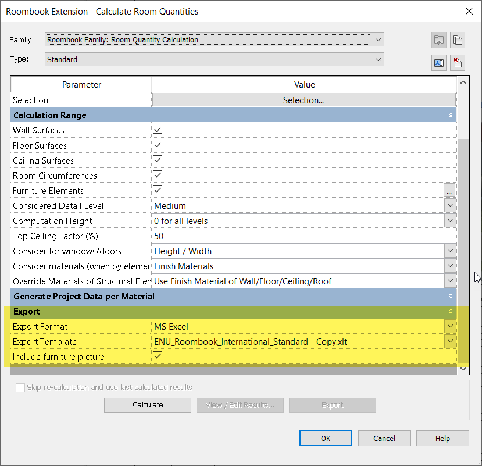Open the Selection dialog
This screenshot has width=482, height=466.
click(x=303, y=99)
